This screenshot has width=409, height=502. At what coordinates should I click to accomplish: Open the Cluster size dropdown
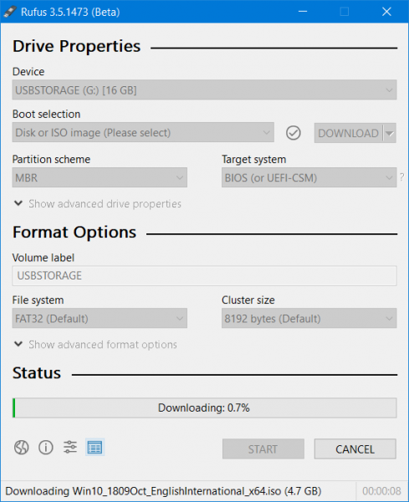point(309,318)
